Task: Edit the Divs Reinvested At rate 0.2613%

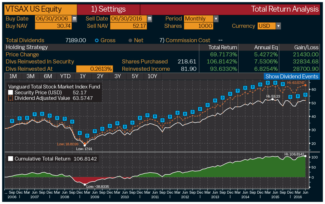Action: (94, 69)
